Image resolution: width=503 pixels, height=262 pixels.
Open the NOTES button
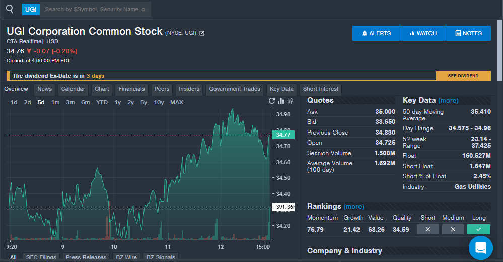click(468, 33)
